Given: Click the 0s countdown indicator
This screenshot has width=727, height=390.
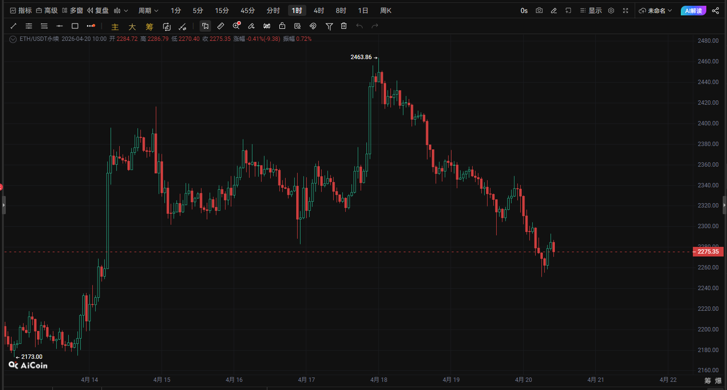Looking at the screenshot, I should 524,11.
